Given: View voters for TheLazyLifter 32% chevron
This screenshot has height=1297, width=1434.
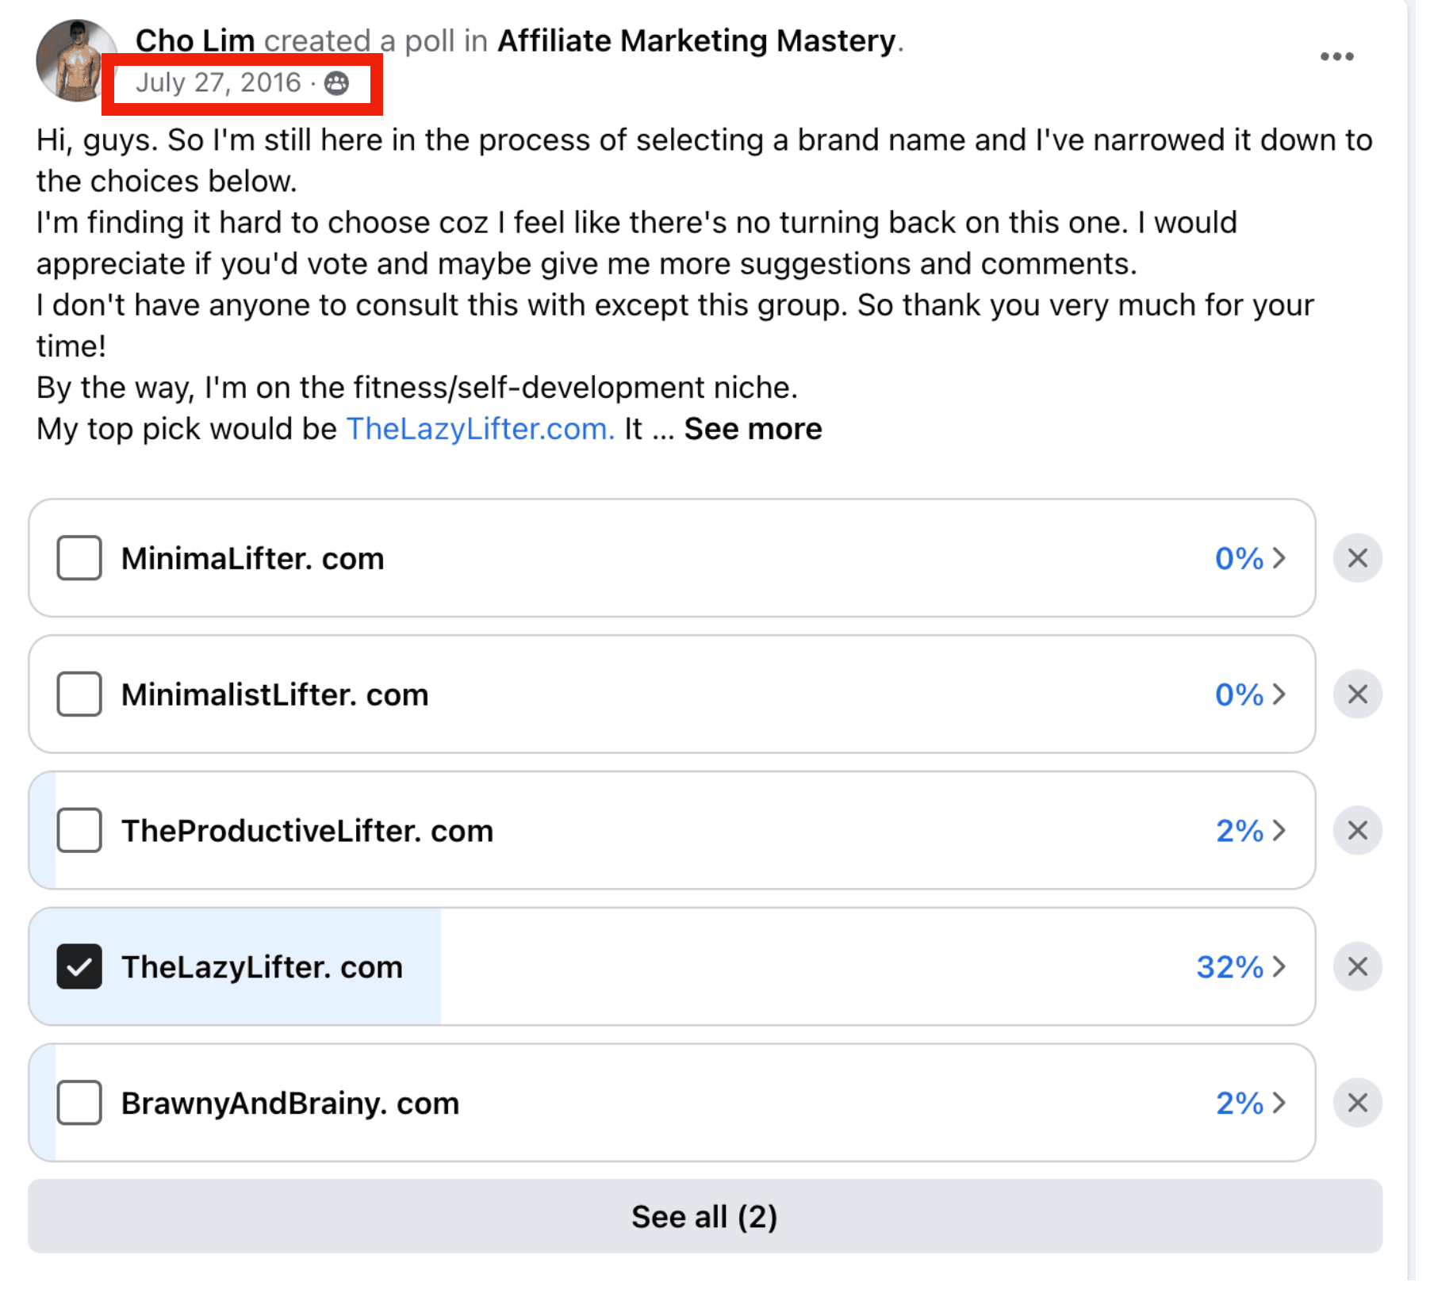Looking at the screenshot, I should pyautogui.click(x=1279, y=966).
